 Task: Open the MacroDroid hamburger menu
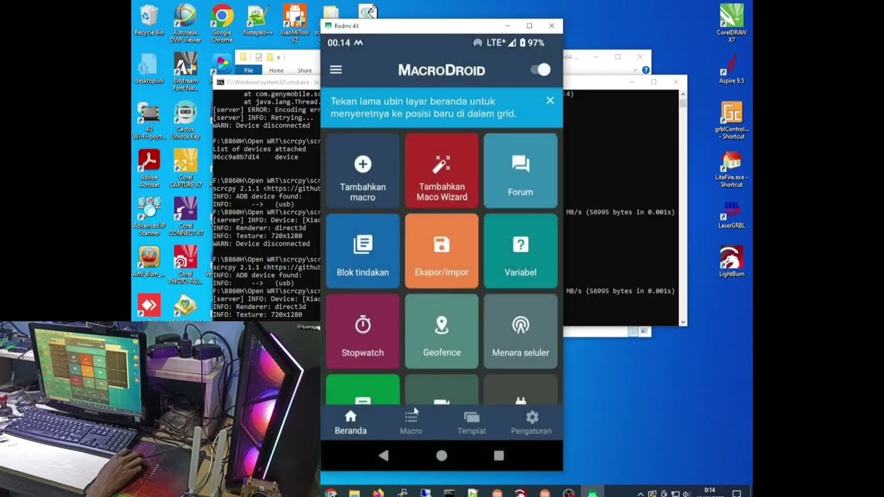pos(336,70)
